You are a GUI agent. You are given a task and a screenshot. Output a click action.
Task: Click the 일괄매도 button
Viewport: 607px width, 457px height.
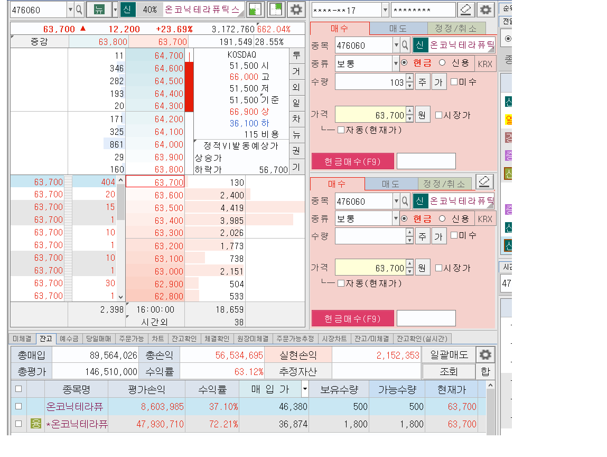tap(449, 355)
